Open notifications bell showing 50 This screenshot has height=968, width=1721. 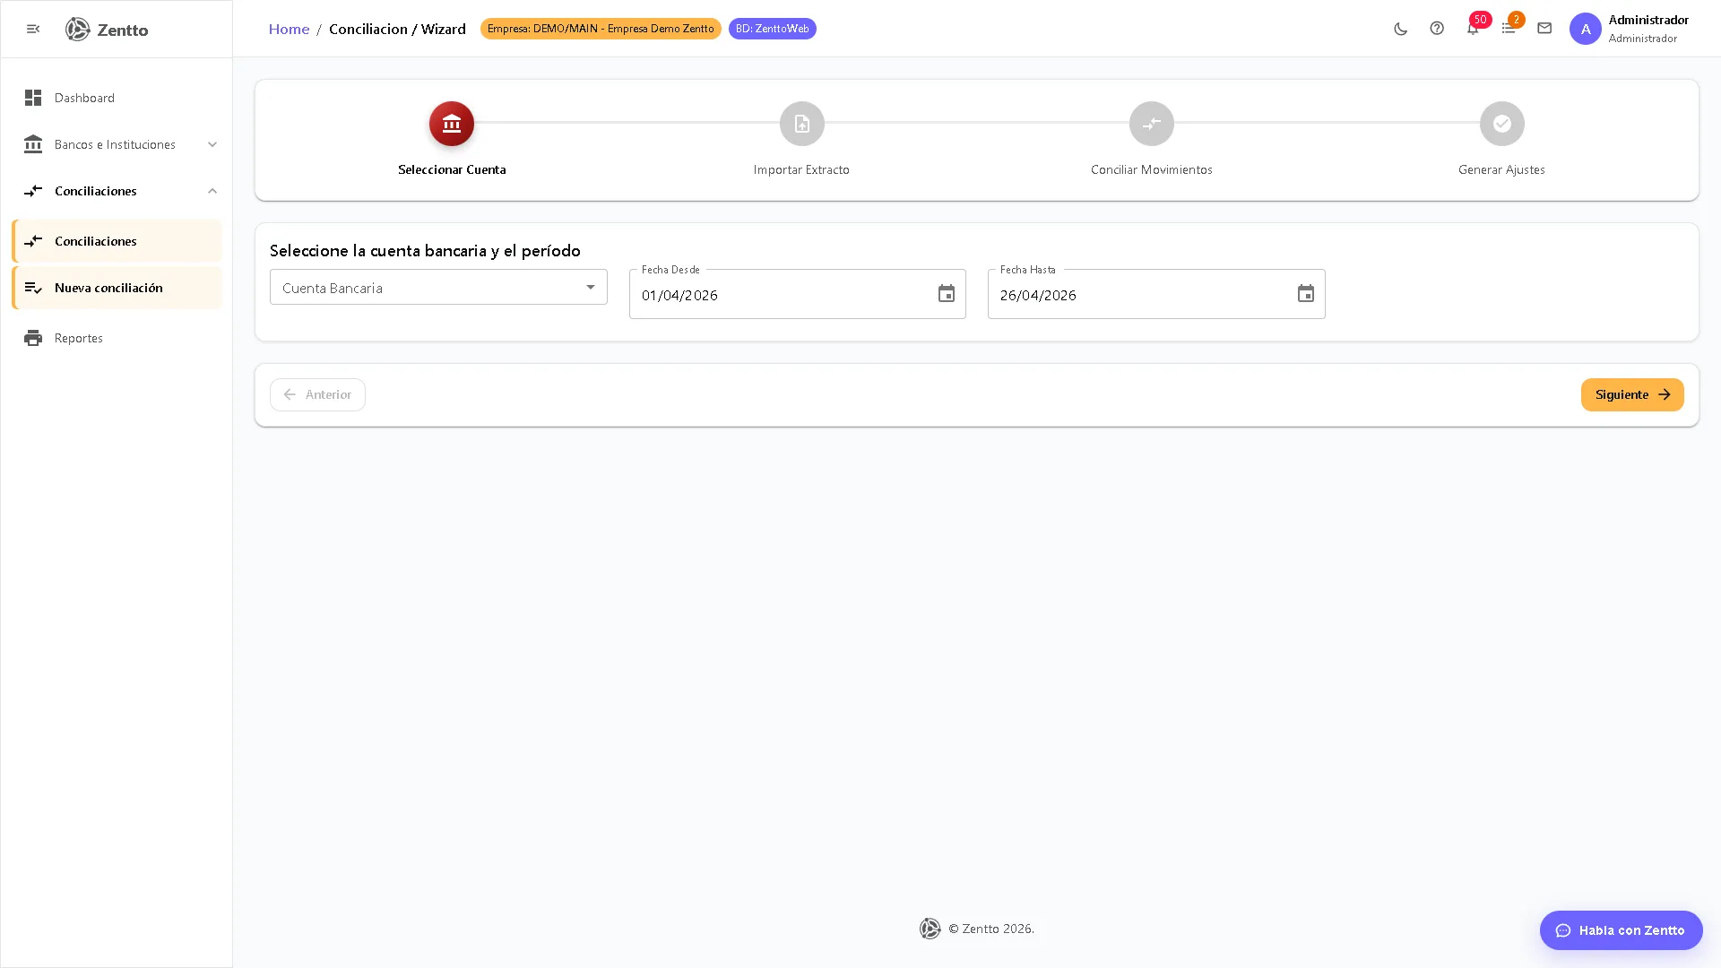click(x=1473, y=29)
